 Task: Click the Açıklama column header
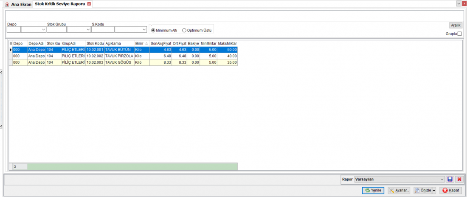click(119, 43)
